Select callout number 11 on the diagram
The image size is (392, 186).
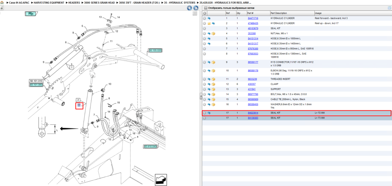111,41
